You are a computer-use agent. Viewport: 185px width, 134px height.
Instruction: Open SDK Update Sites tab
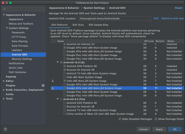tap(99, 25)
